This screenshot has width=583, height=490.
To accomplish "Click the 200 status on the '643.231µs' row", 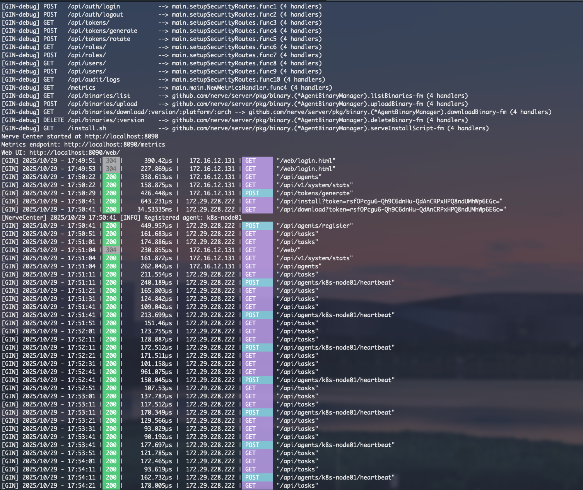I will click(111, 201).
